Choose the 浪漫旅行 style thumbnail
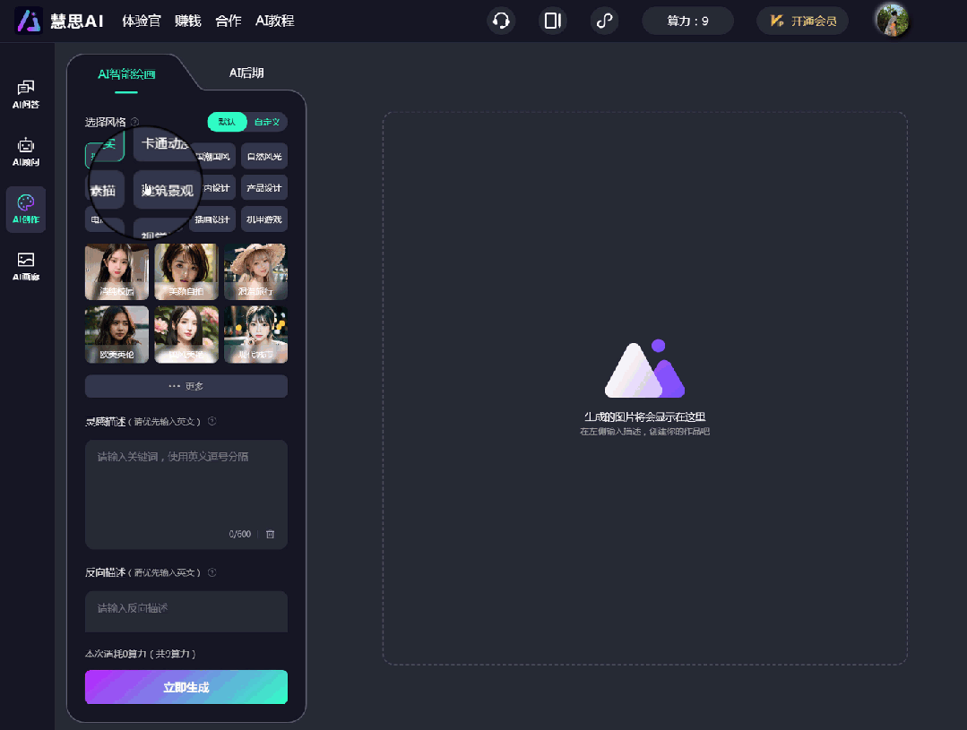Screen dimensions: 967x730 [x=256, y=271]
